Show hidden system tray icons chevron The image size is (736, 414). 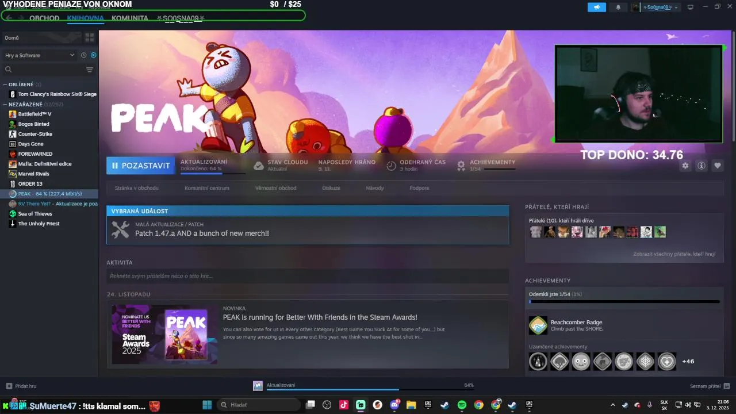(612, 405)
